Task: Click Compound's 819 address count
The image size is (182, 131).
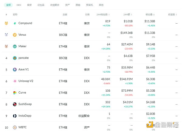Action: pyautogui.click(x=108, y=21)
